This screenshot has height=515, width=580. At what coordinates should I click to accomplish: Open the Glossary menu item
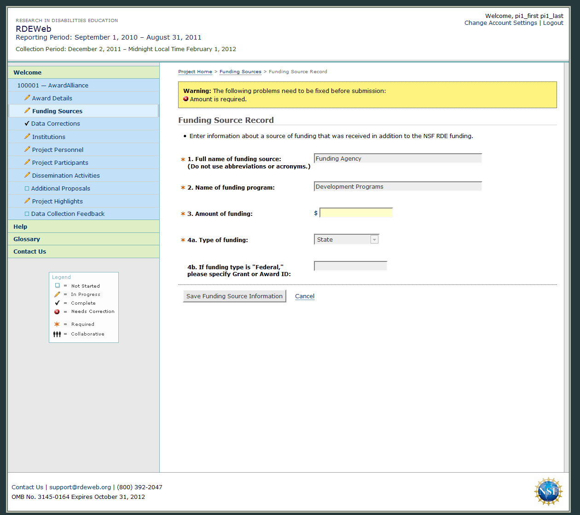pos(27,239)
